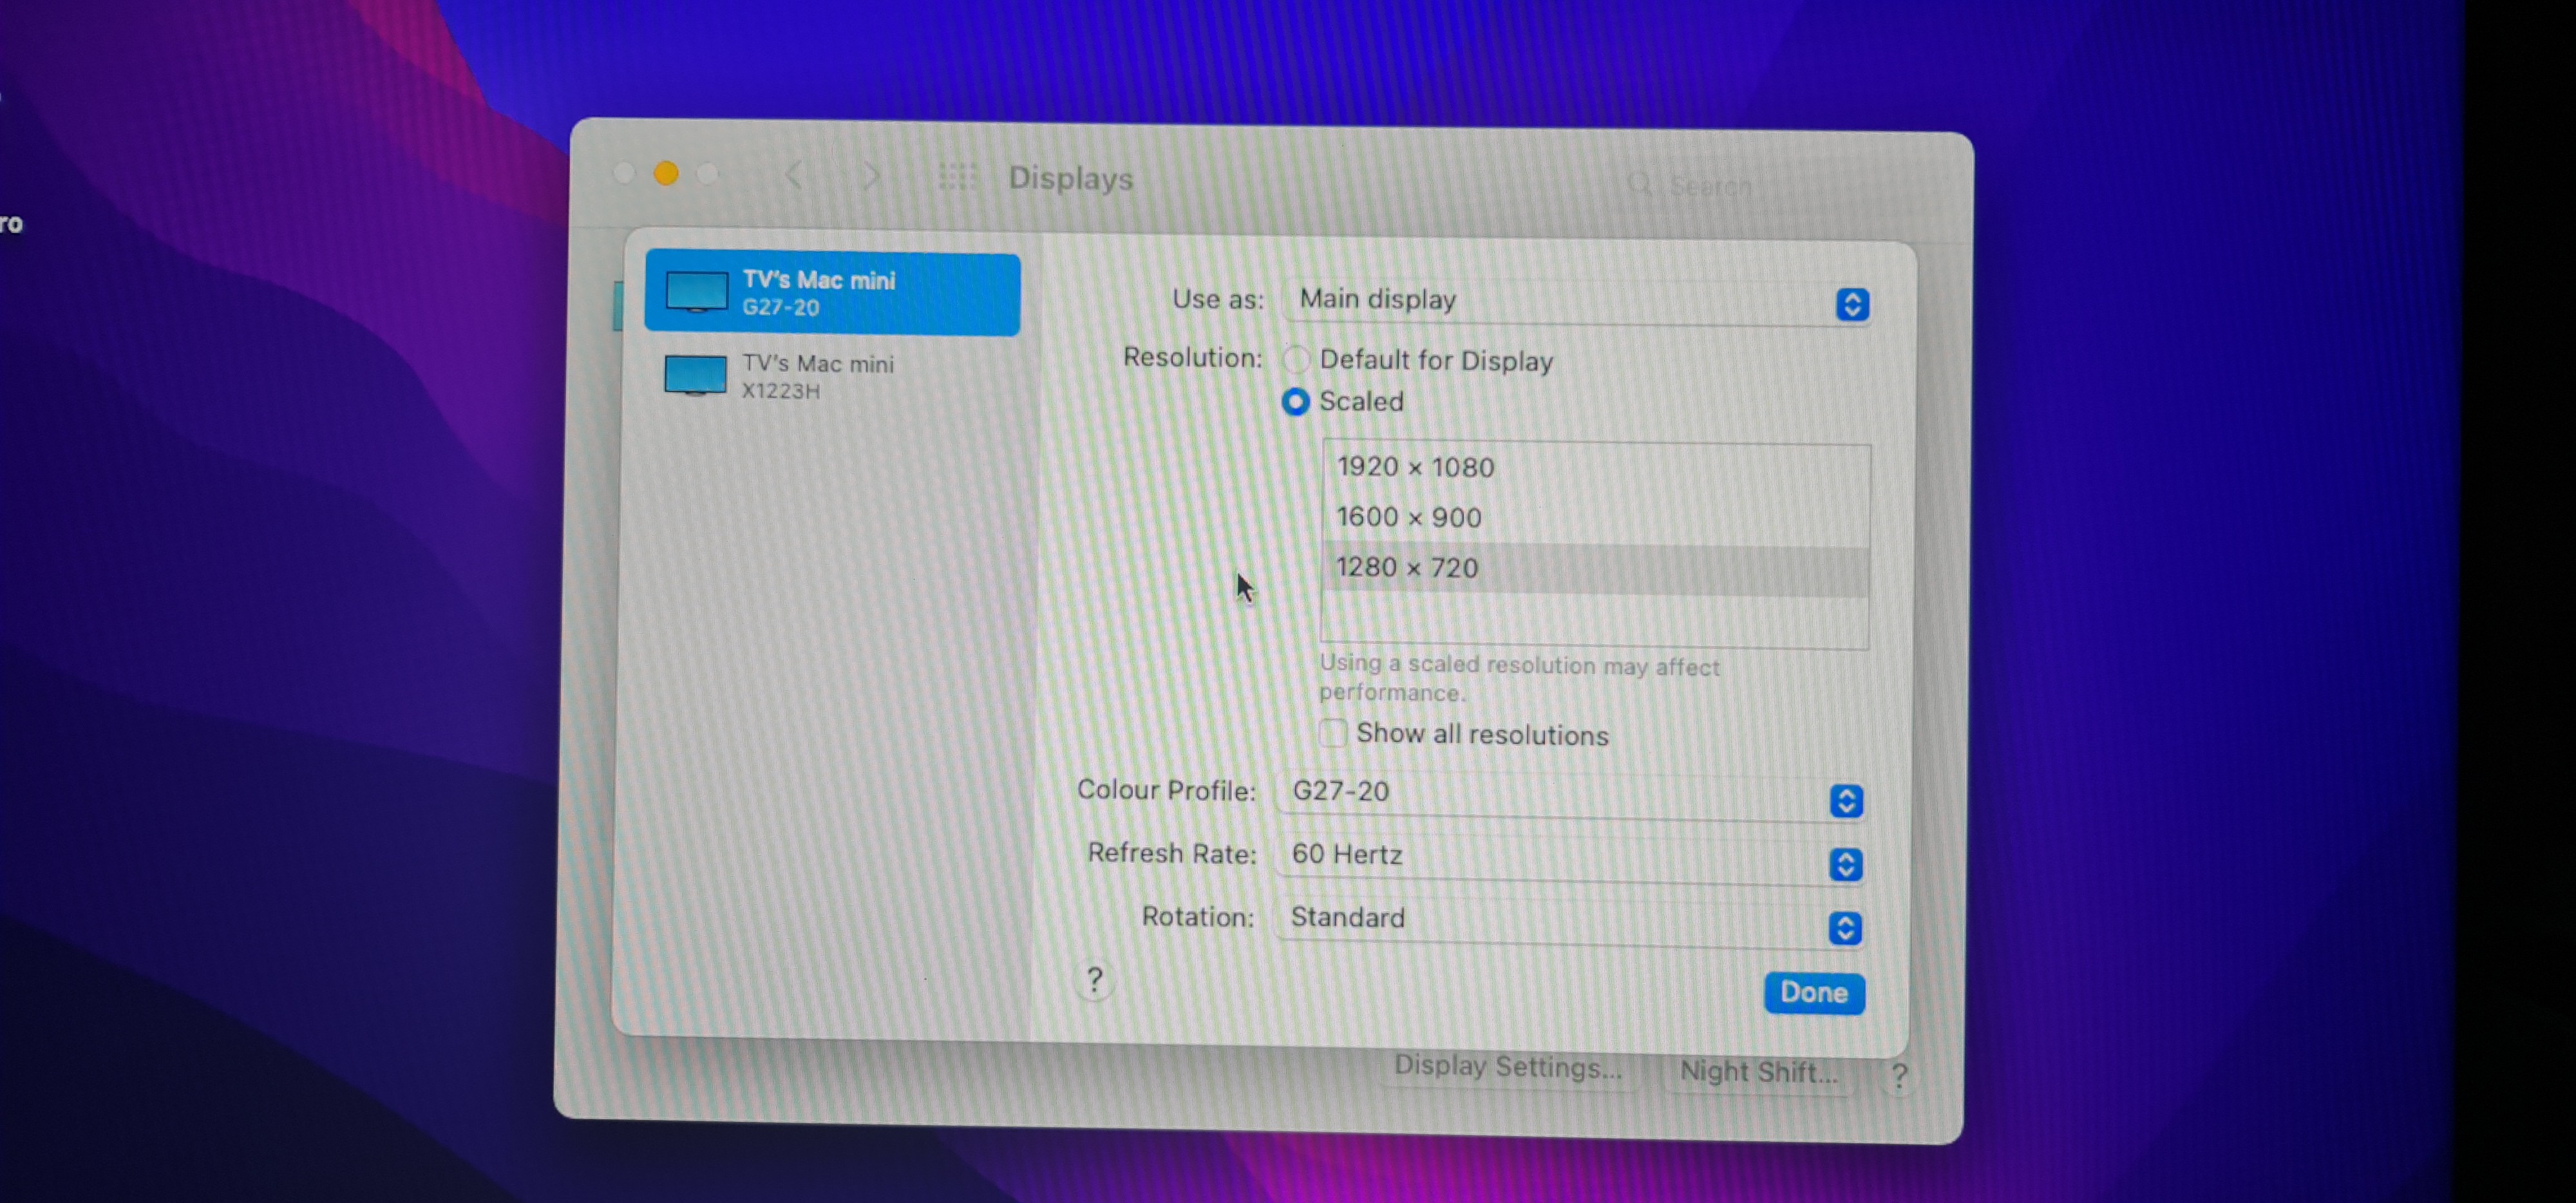Open the Refresh Rate dropdown
The width and height of the screenshot is (2576, 1203).
point(1846,864)
